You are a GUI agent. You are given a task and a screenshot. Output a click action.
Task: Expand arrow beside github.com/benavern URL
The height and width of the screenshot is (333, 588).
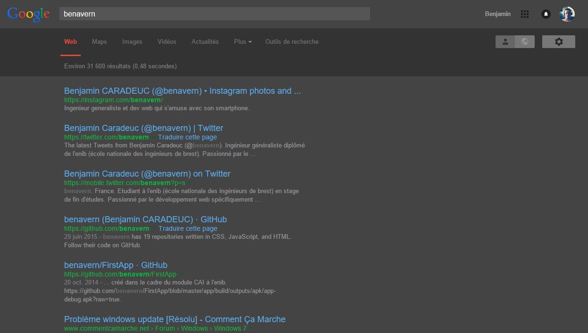click(153, 228)
